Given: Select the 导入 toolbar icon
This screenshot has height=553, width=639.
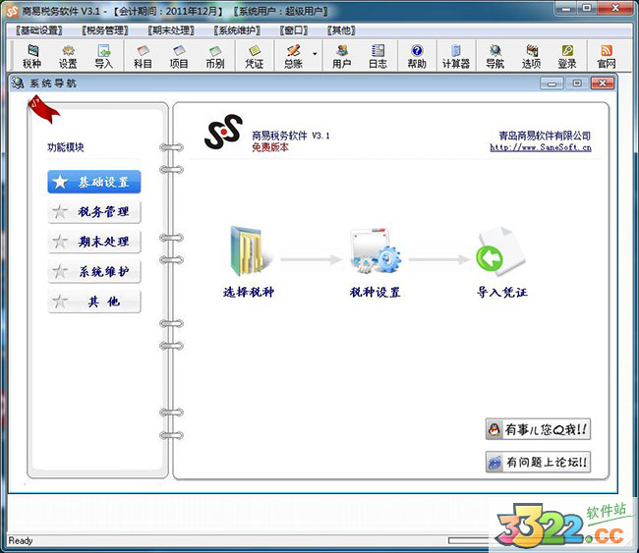Looking at the screenshot, I should (103, 56).
